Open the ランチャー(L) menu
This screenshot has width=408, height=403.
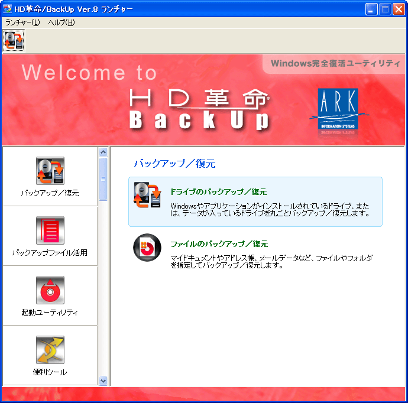[x=22, y=22]
